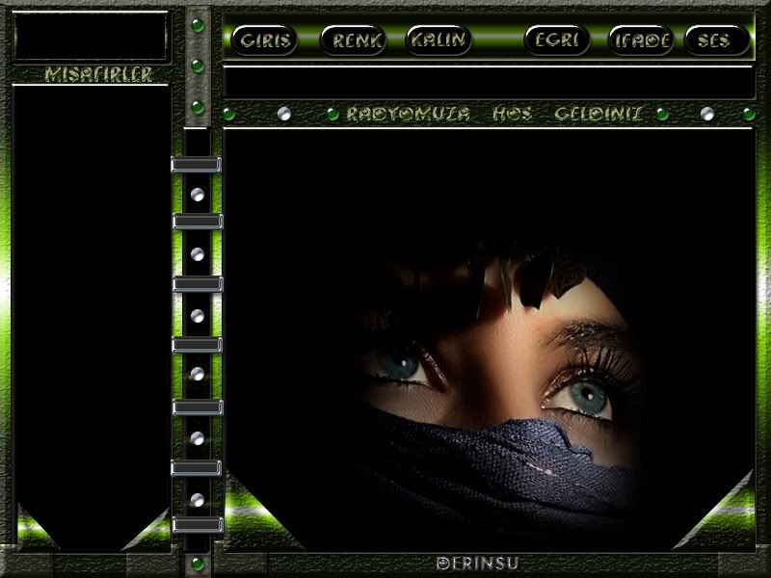Click the DERINSU label at the bottom

pos(477,564)
